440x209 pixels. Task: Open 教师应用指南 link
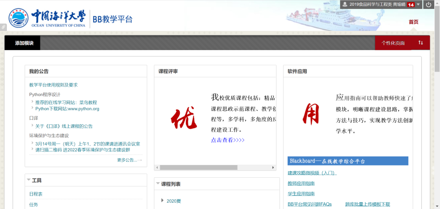301,183
